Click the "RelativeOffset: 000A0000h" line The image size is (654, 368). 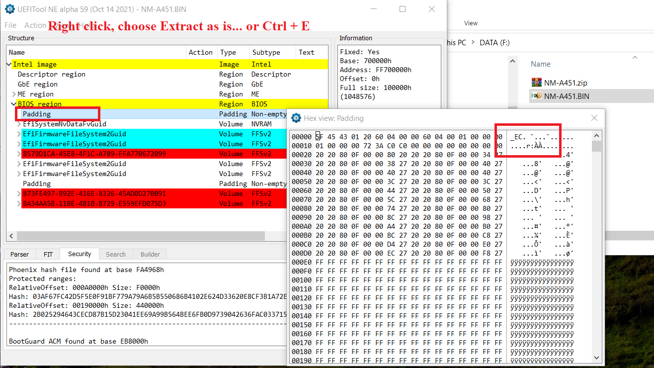click(x=84, y=288)
